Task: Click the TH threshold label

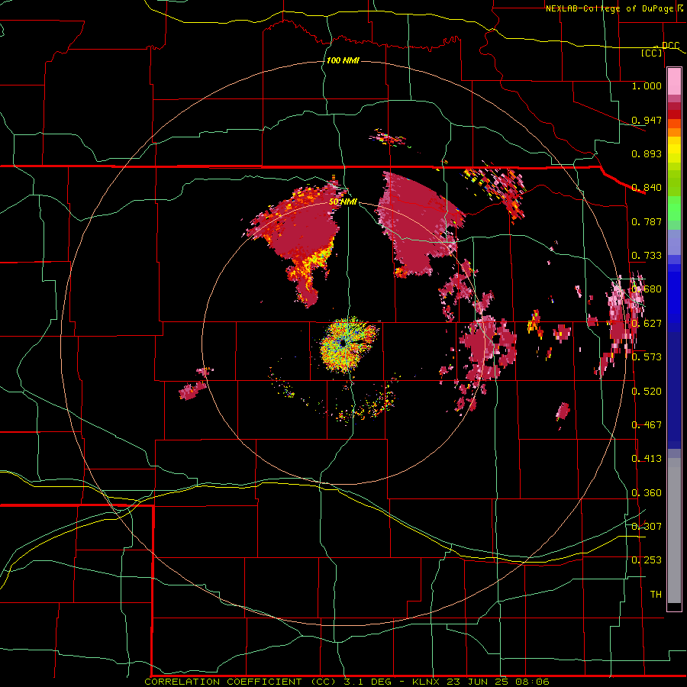Action: (656, 595)
